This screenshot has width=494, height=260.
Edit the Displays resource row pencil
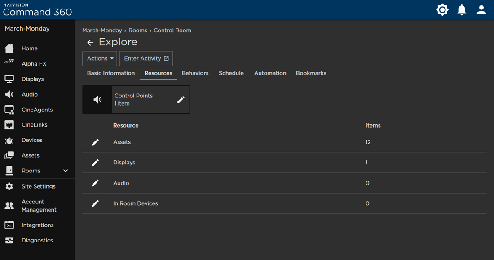(95, 163)
